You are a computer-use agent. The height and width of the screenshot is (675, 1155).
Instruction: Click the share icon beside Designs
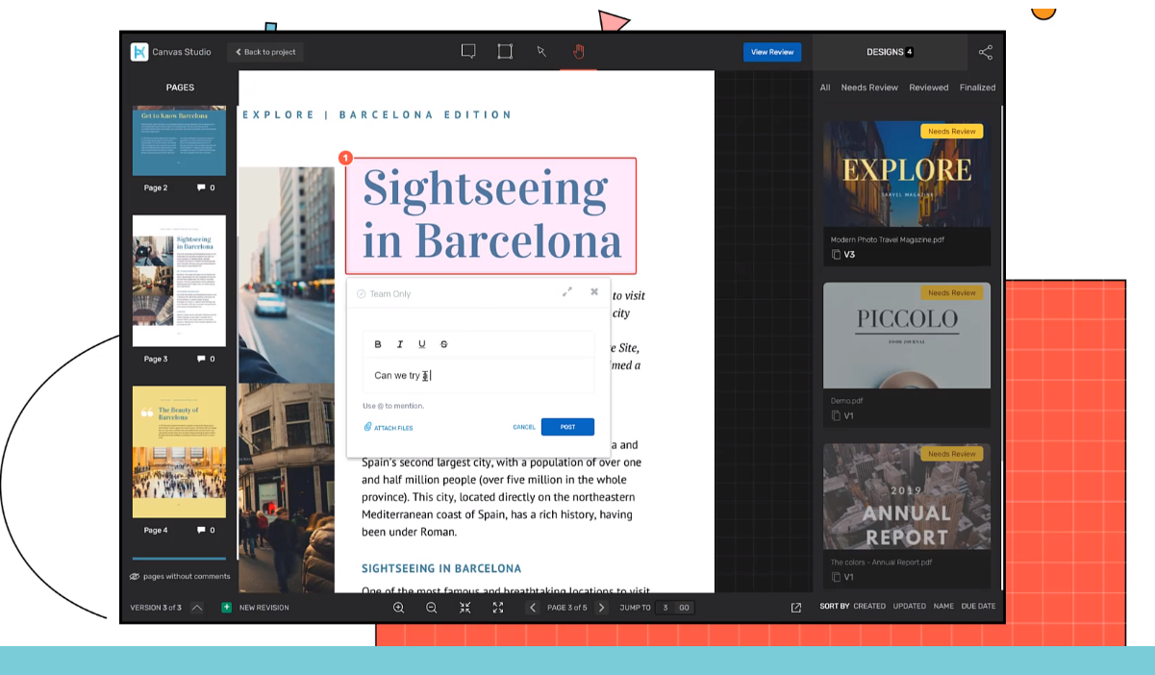tap(985, 52)
